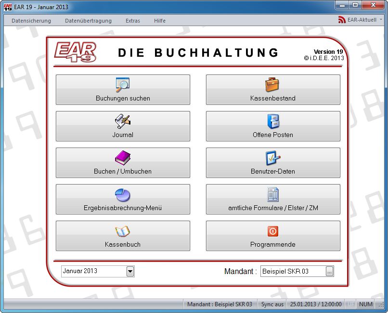Open Kassenbuch via the notebook icon
388x313 pixels.
122,231
